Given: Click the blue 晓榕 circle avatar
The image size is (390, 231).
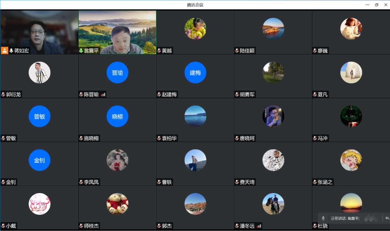Looking at the screenshot, I should (x=117, y=116).
